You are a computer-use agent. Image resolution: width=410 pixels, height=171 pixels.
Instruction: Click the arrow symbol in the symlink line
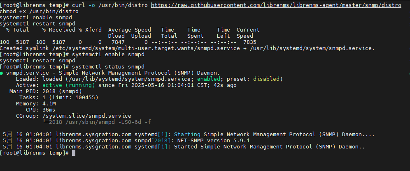245,48
